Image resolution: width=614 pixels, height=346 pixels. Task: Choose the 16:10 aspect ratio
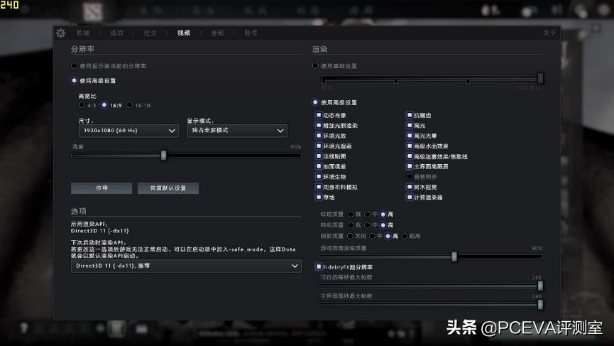pyautogui.click(x=130, y=105)
